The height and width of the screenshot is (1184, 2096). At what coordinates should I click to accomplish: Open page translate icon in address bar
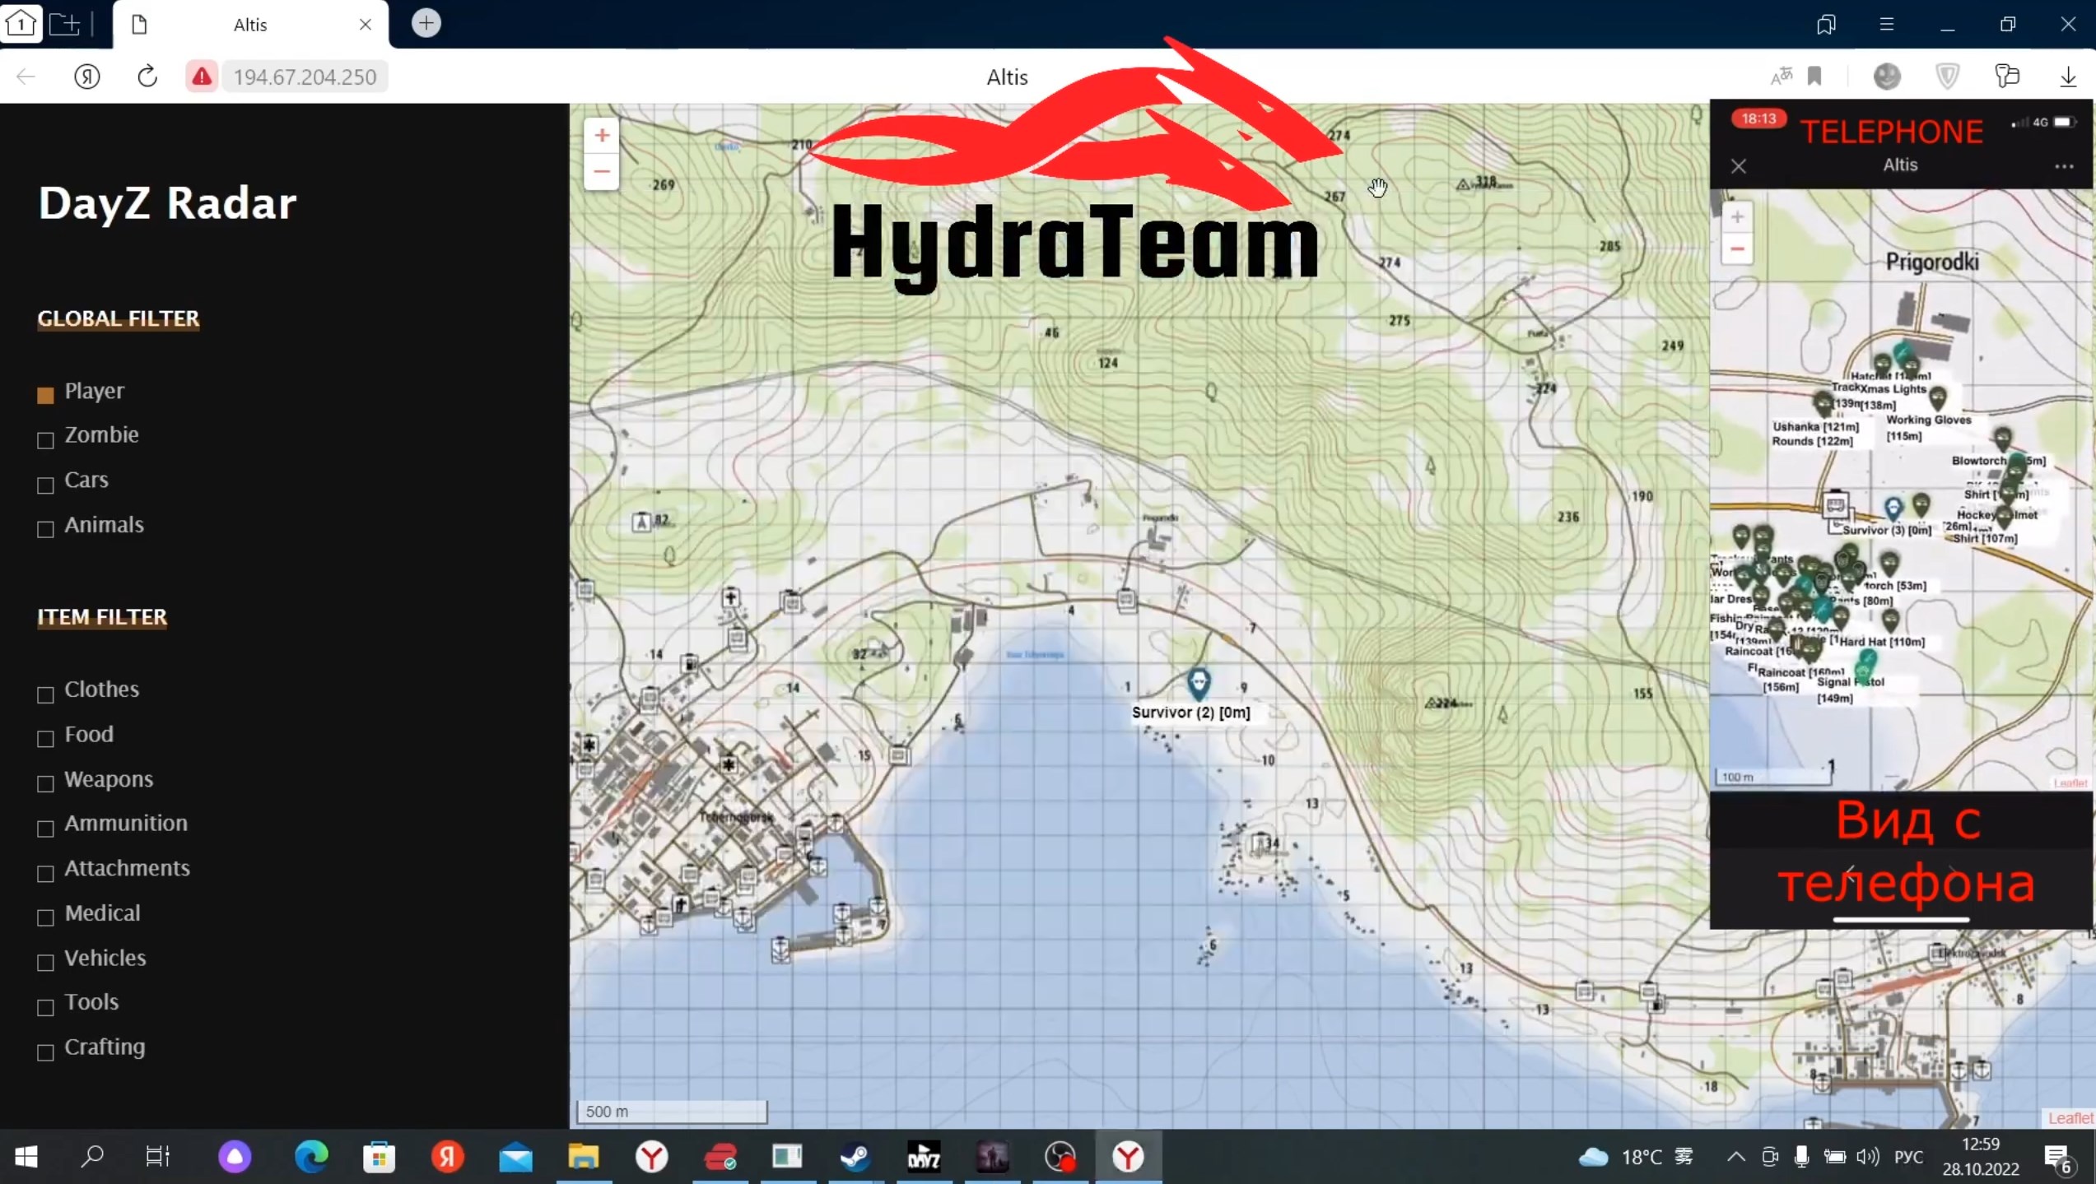1781,77
